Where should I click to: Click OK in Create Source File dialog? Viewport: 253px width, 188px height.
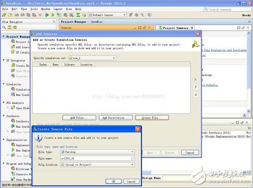click(x=113, y=181)
